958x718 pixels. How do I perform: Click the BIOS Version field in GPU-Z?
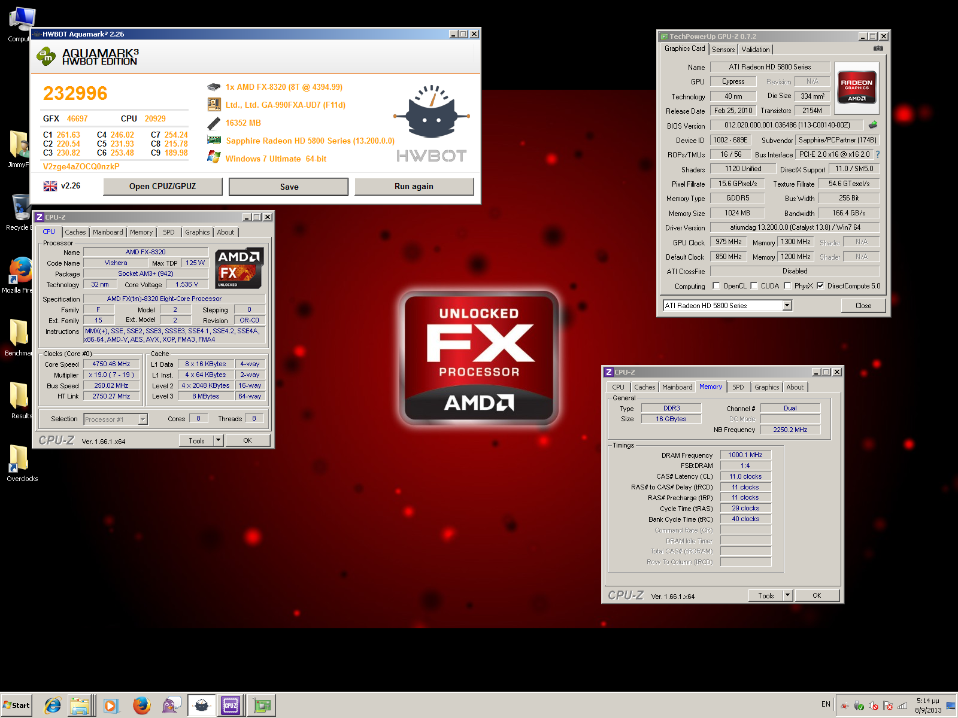[787, 125]
